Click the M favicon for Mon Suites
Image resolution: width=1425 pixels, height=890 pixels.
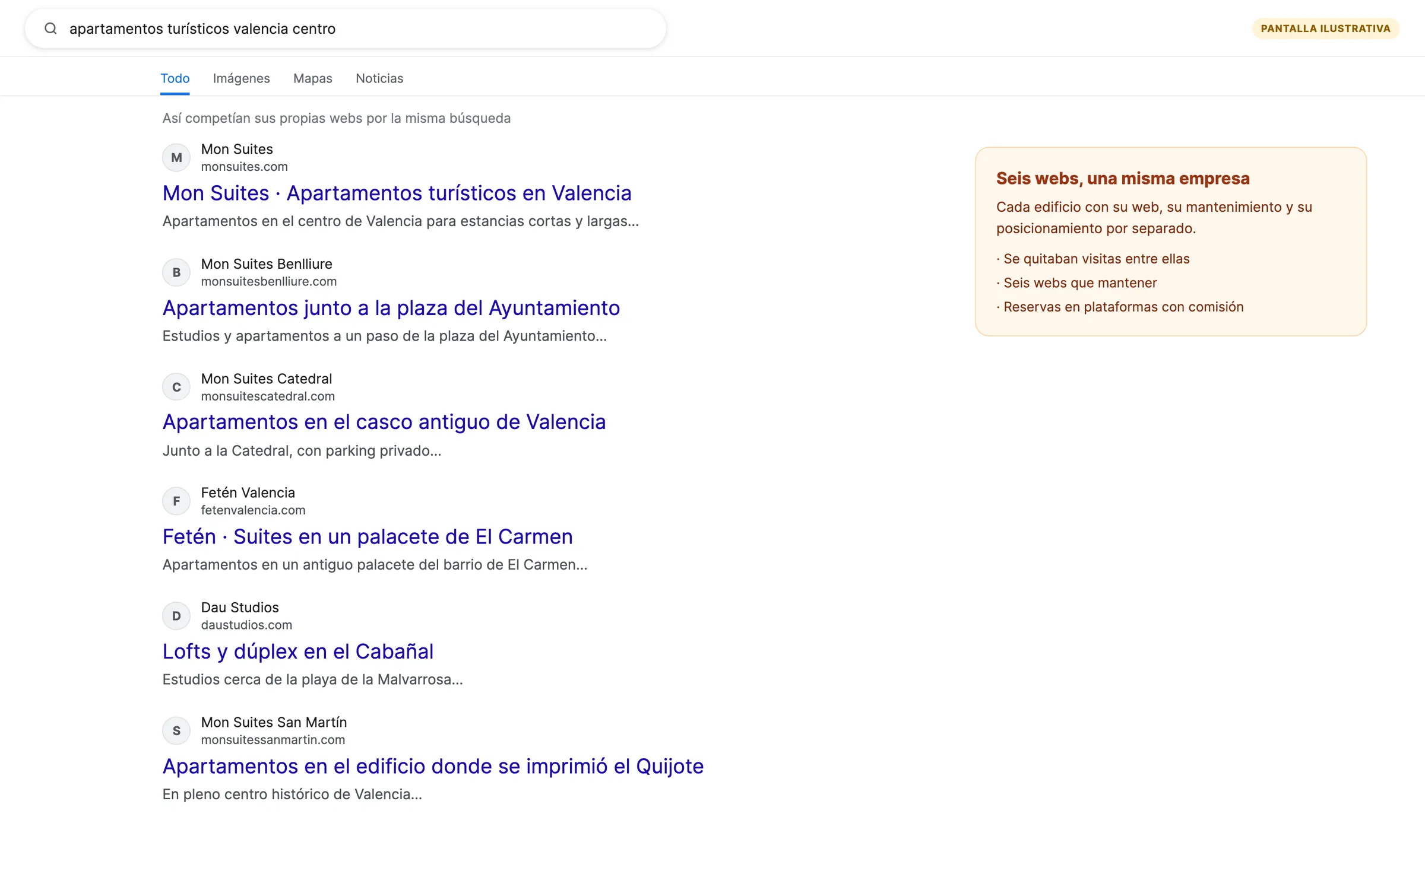[176, 157]
